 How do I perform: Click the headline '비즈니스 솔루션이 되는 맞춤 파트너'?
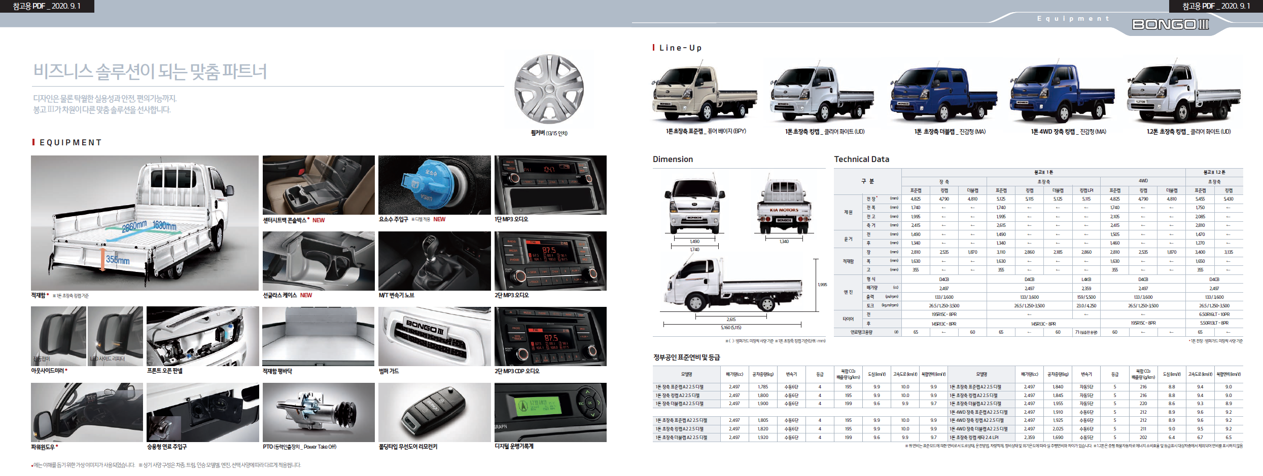(x=150, y=71)
